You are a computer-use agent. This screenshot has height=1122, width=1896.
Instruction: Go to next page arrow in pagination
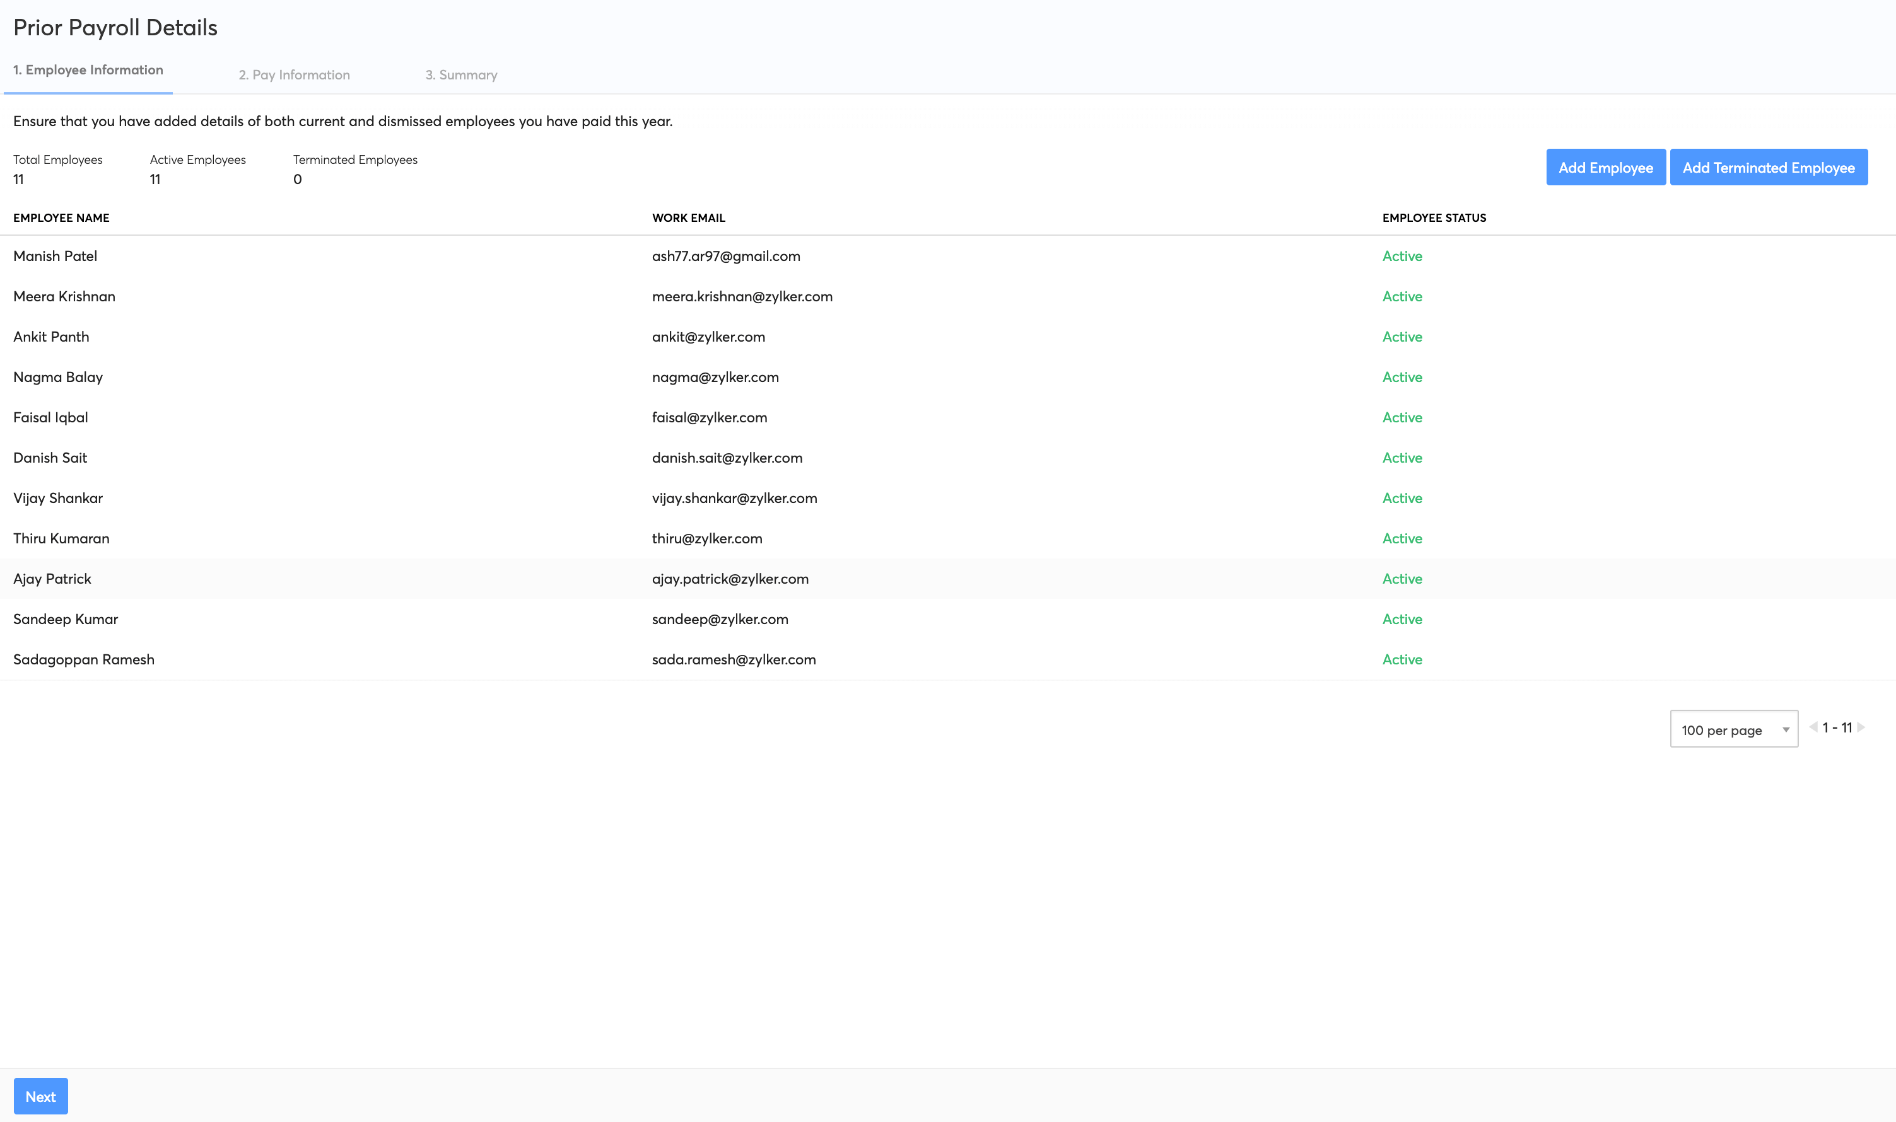click(x=1861, y=727)
